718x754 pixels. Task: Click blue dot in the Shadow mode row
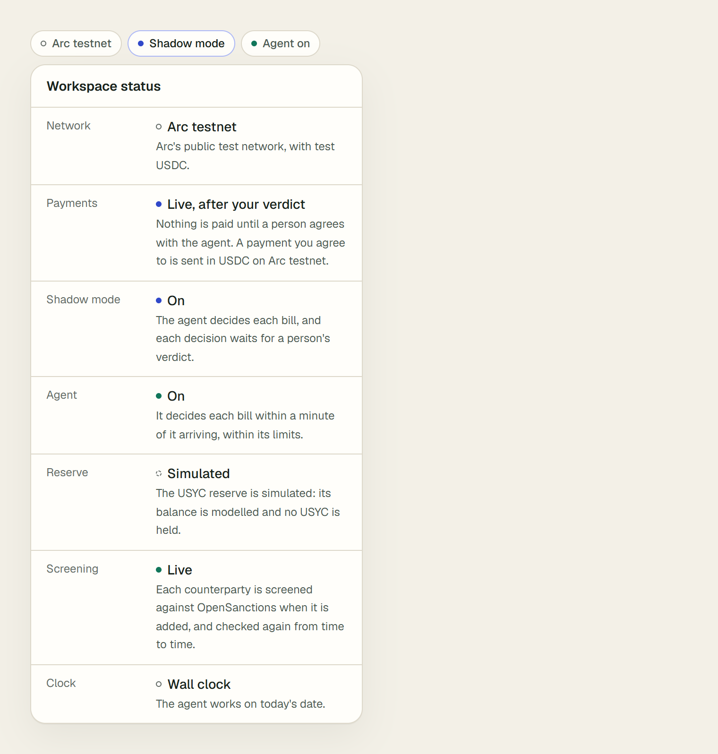159,300
